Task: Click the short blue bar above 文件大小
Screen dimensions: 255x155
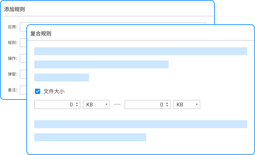Action: [x=62, y=77]
